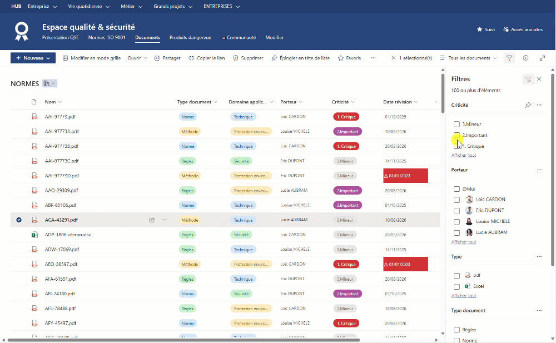Open the AAQ-29309.pdf file link
The image size is (556, 343).
click(61, 191)
